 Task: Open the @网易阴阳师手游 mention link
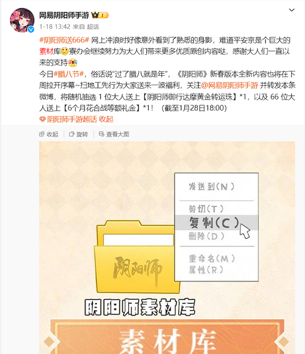coord(230,85)
